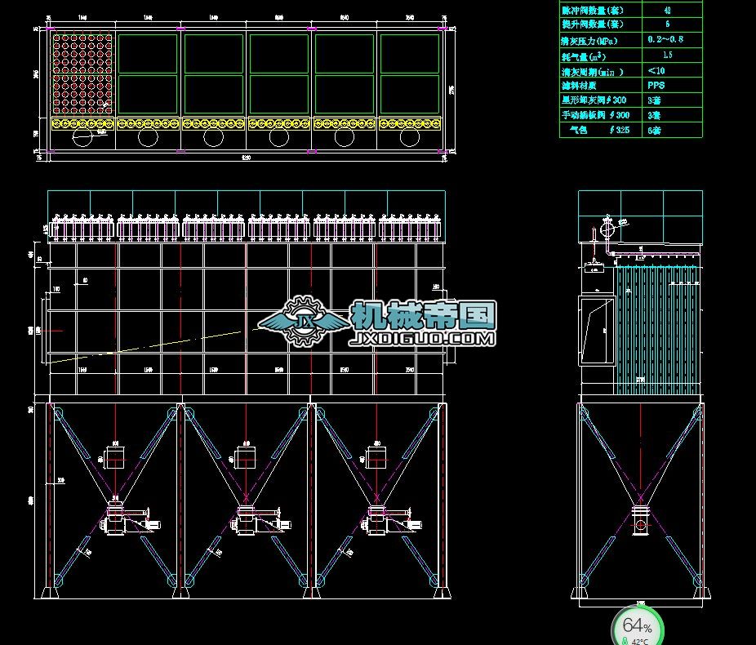Select the 耗气量(m³) table label
Viewport: 756px width, 645px height.
click(584, 57)
